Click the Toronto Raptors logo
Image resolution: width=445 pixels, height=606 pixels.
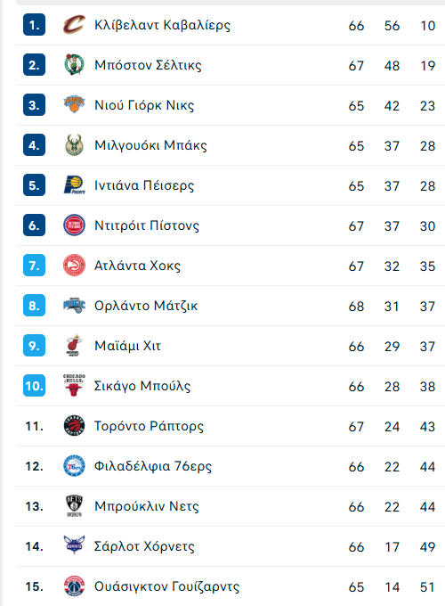coord(74,425)
